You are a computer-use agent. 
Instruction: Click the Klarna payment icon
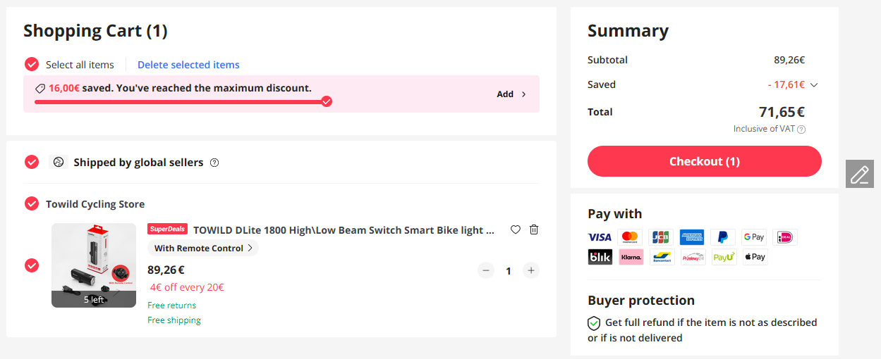631,257
